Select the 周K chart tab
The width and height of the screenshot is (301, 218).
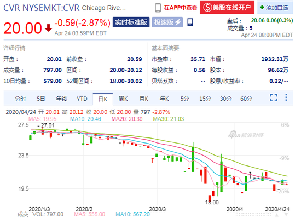[123, 99]
